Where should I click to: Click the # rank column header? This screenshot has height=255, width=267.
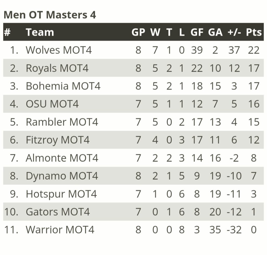(x=7, y=32)
